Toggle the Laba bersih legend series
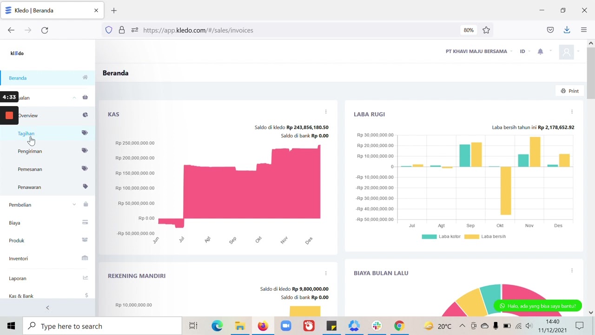 [485, 236]
